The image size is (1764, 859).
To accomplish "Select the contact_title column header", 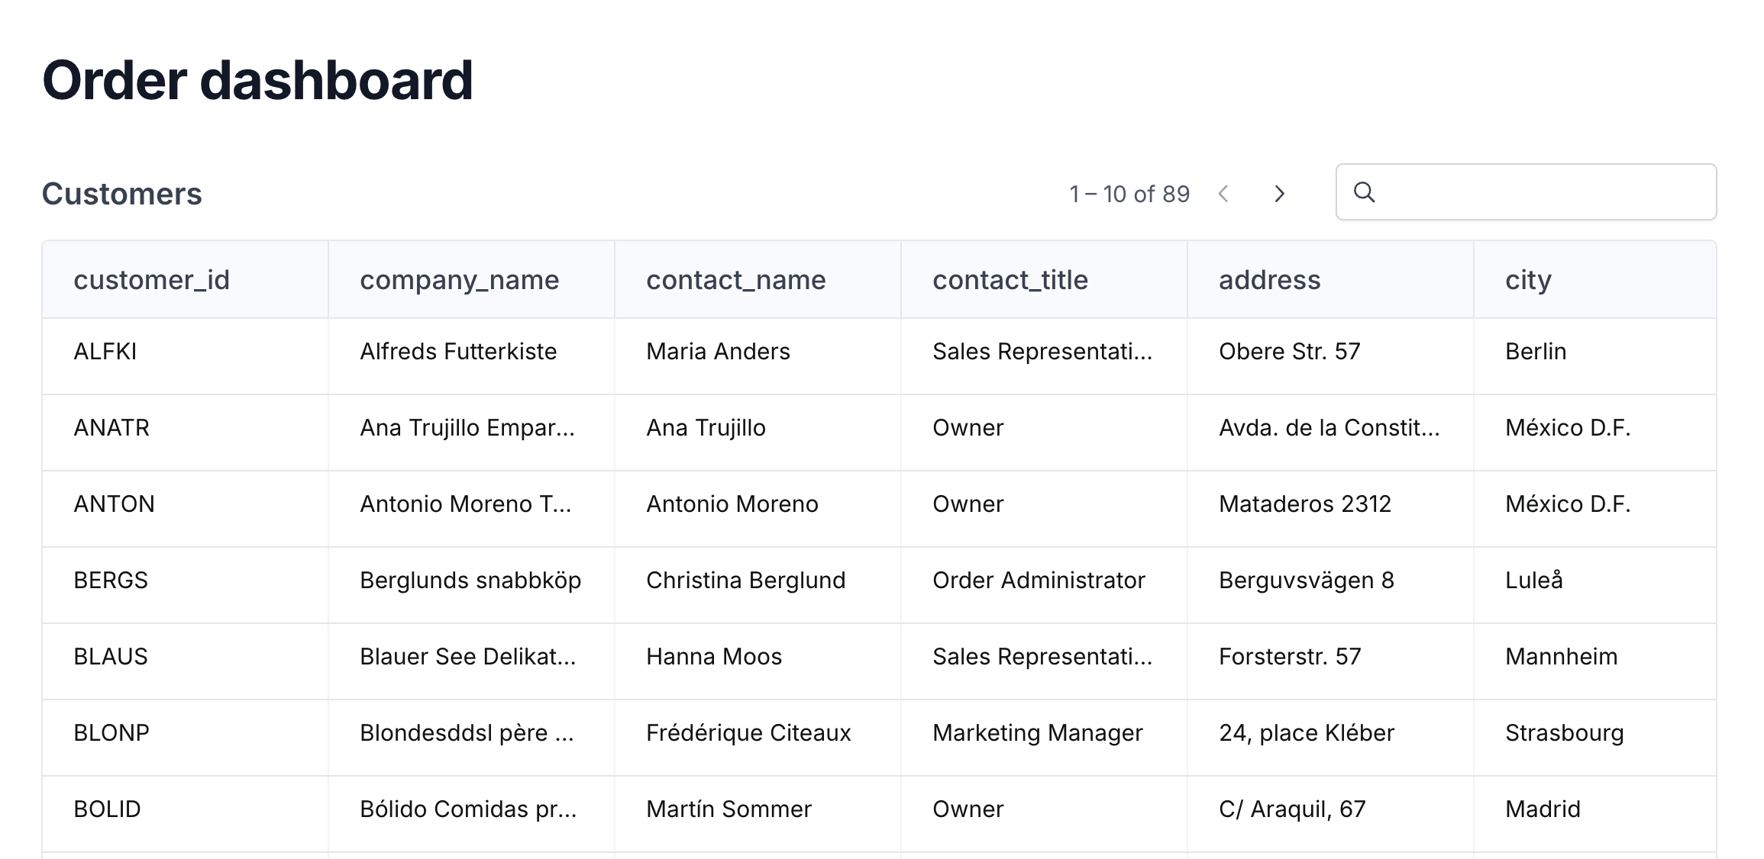I will pyautogui.click(x=1010, y=280).
